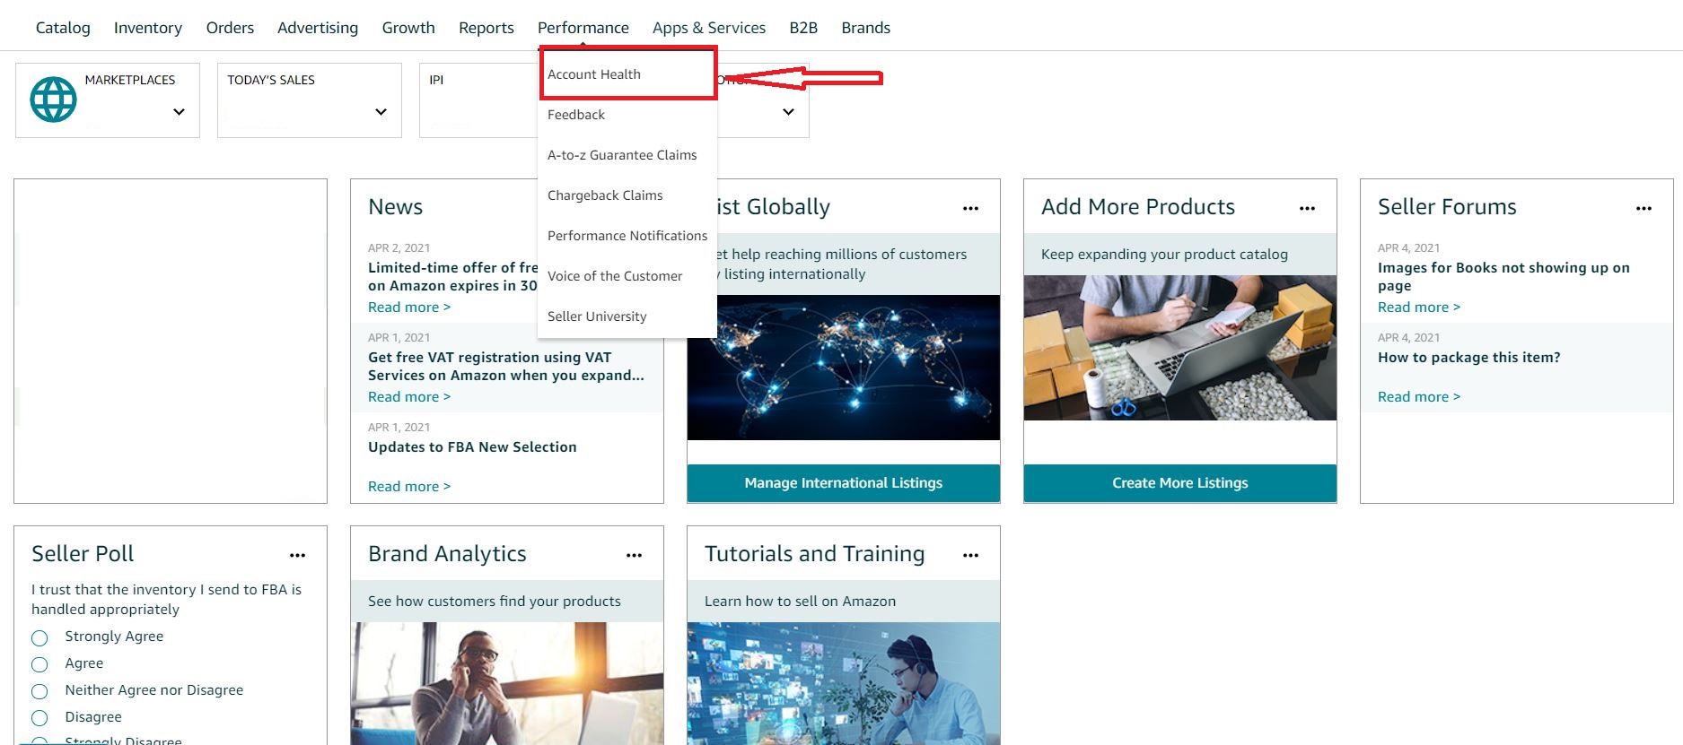The width and height of the screenshot is (1683, 745).
Task: Click the Seller Forums card title
Action: pyautogui.click(x=1447, y=207)
